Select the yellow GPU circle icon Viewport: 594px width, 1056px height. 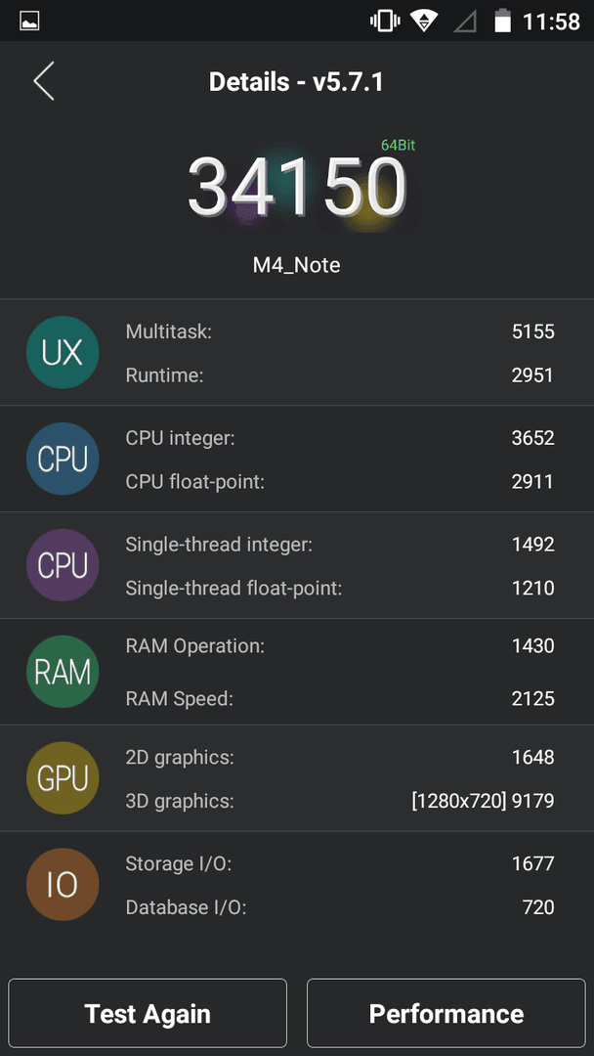(63, 778)
